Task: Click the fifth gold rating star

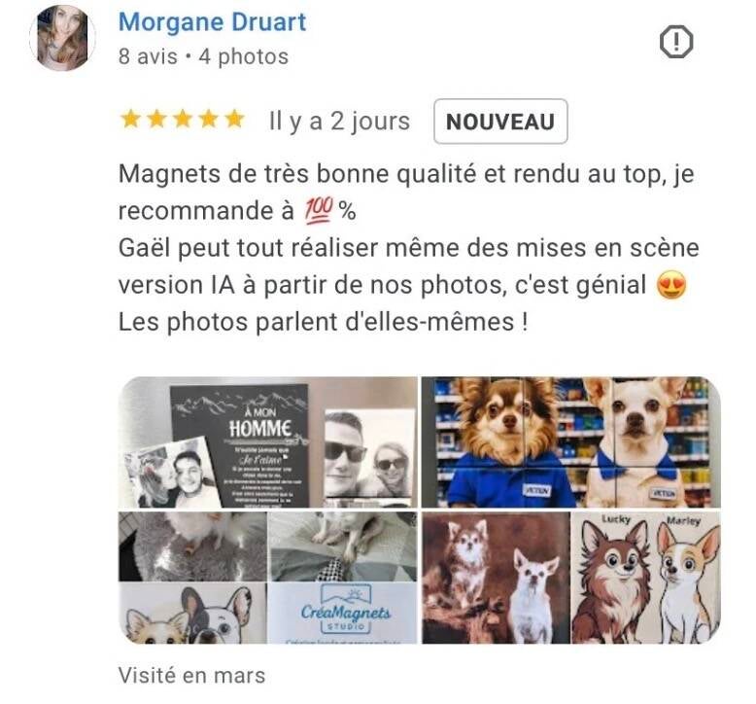Action: point(235,119)
